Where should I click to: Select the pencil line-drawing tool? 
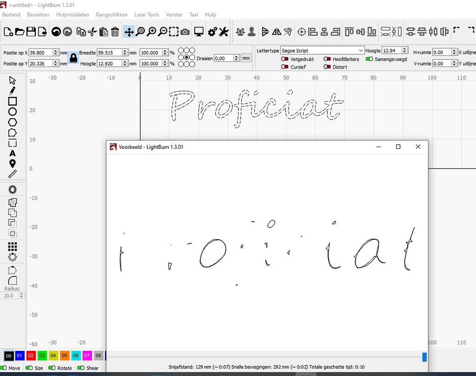coord(13,91)
